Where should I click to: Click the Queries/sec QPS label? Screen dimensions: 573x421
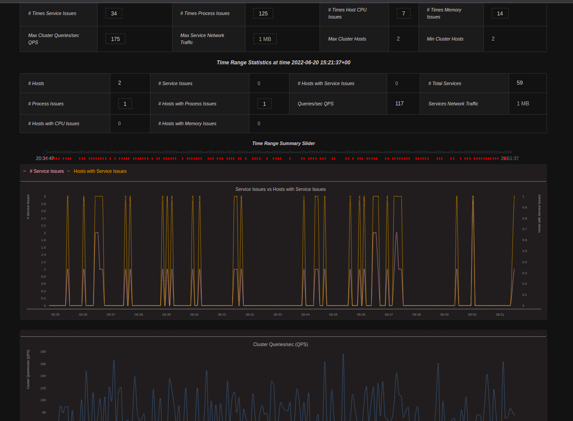[x=316, y=104]
